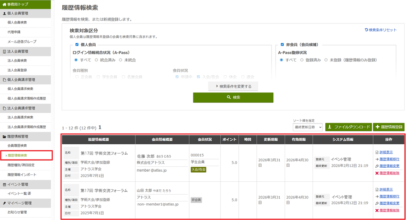This screenshot has width=406, height=220.
Task: Click member@atlas.jp email text
Action: pyautogui.click(x=152, y=170)
